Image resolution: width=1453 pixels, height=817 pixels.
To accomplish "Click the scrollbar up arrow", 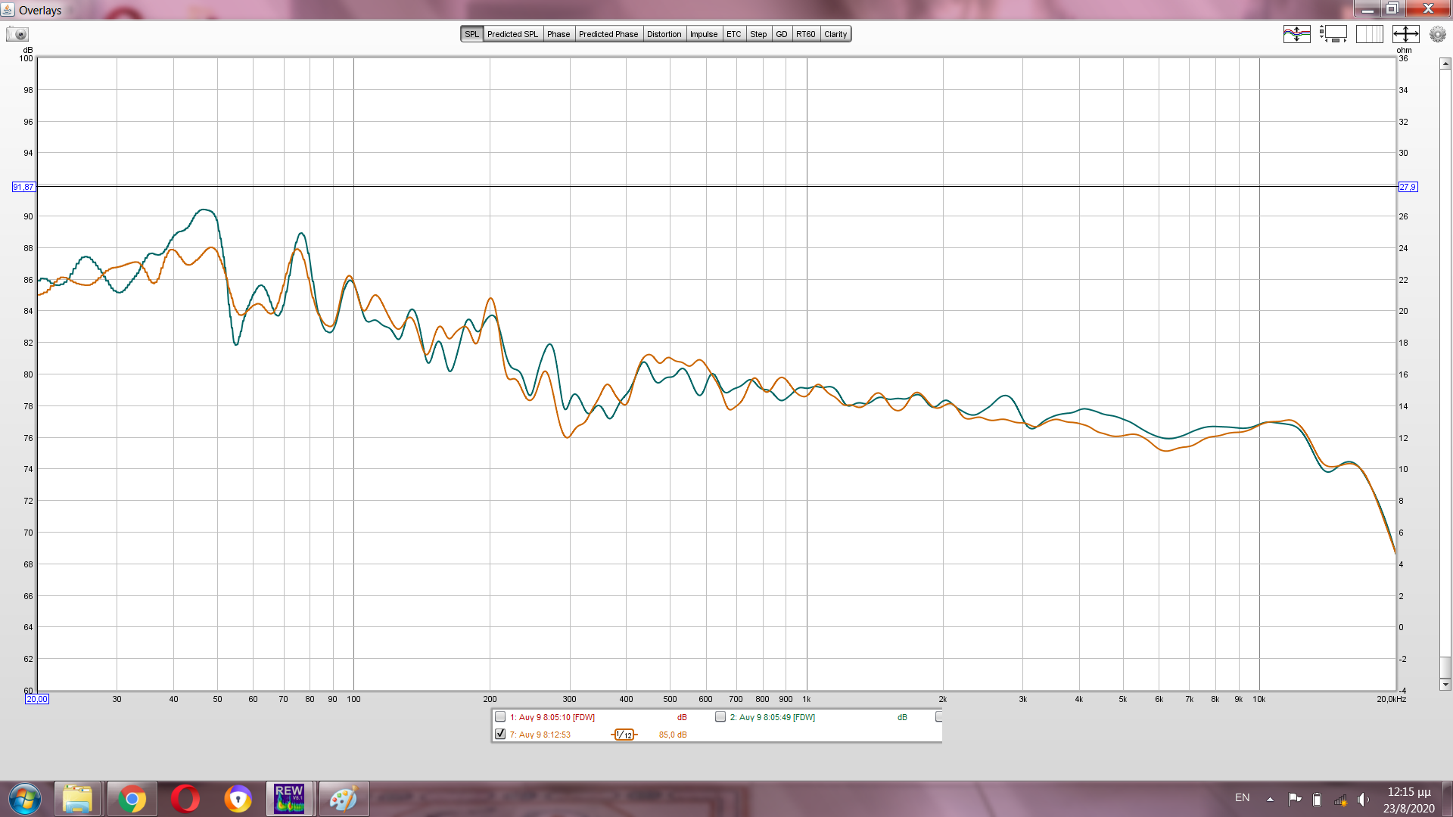I will [x=1445, y=64].
